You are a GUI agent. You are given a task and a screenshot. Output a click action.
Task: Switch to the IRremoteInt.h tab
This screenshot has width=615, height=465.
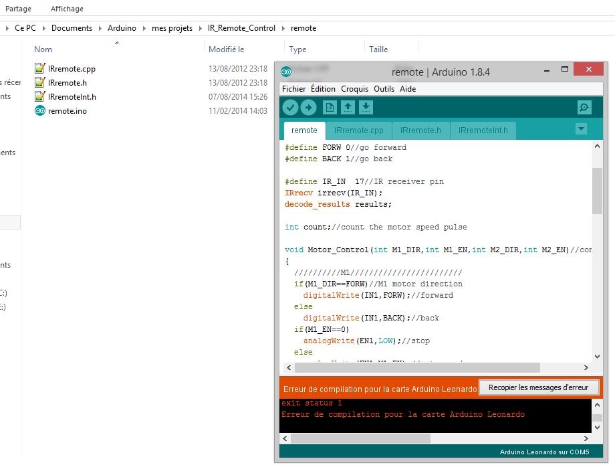(x=483, y=130)
